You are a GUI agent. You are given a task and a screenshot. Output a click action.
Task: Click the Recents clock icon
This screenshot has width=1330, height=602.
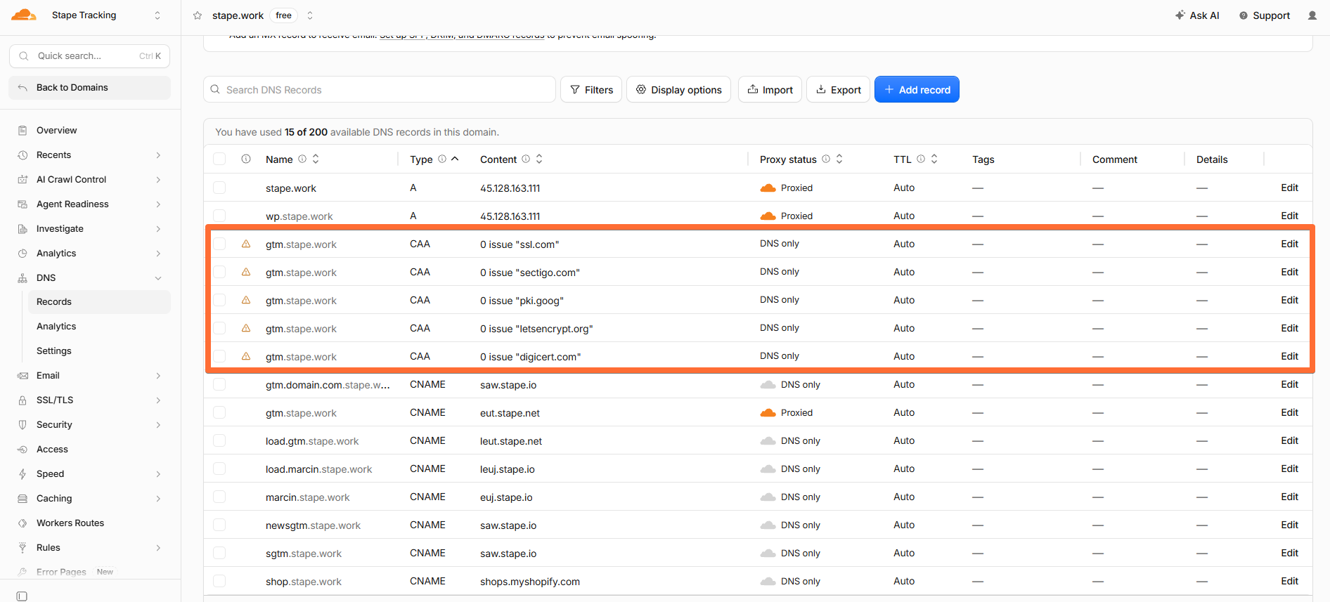click(22, 155)
